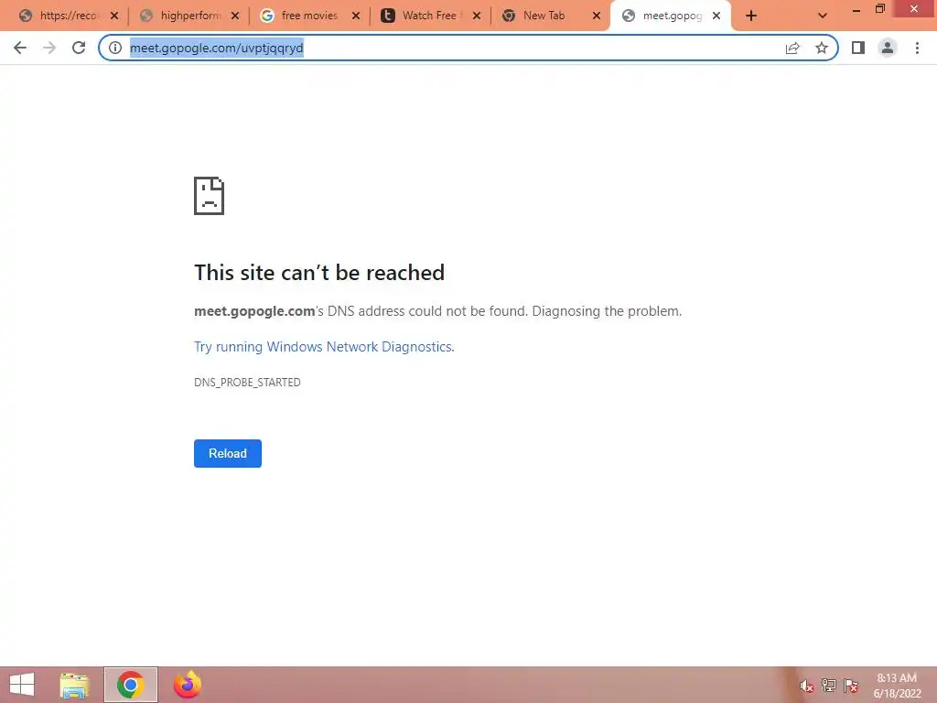Restore down the Chrome window
This screenshot has width=937, height=703.
click(x=879, y=9)
